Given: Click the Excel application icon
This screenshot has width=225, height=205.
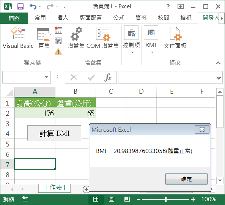Looking at the screenshot, I should coord(8,6).
